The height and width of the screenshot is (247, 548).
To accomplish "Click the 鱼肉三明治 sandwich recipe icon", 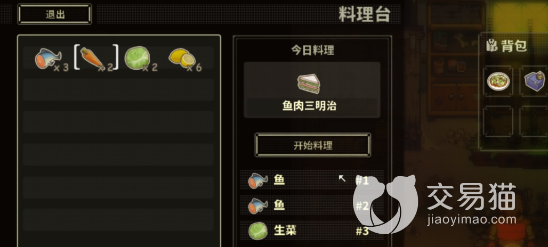I will (309, 84).
